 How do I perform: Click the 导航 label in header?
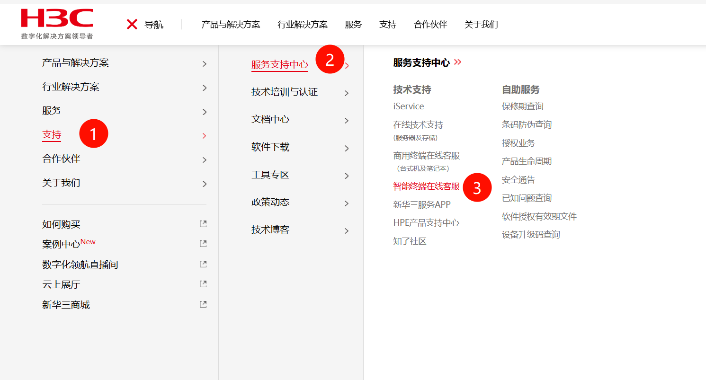pyautogui.click(x=154, y=25)
